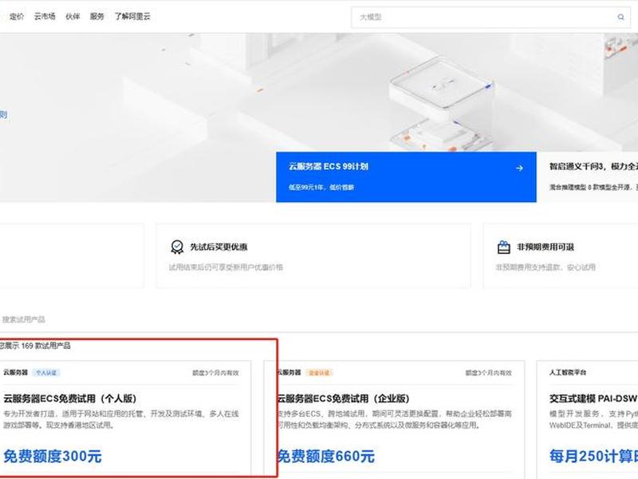Screen dimensions: 638x479
Task: Click arrow icon on ECS 99计划 banner
Action: pyautogui.click(x=519, y=168)
